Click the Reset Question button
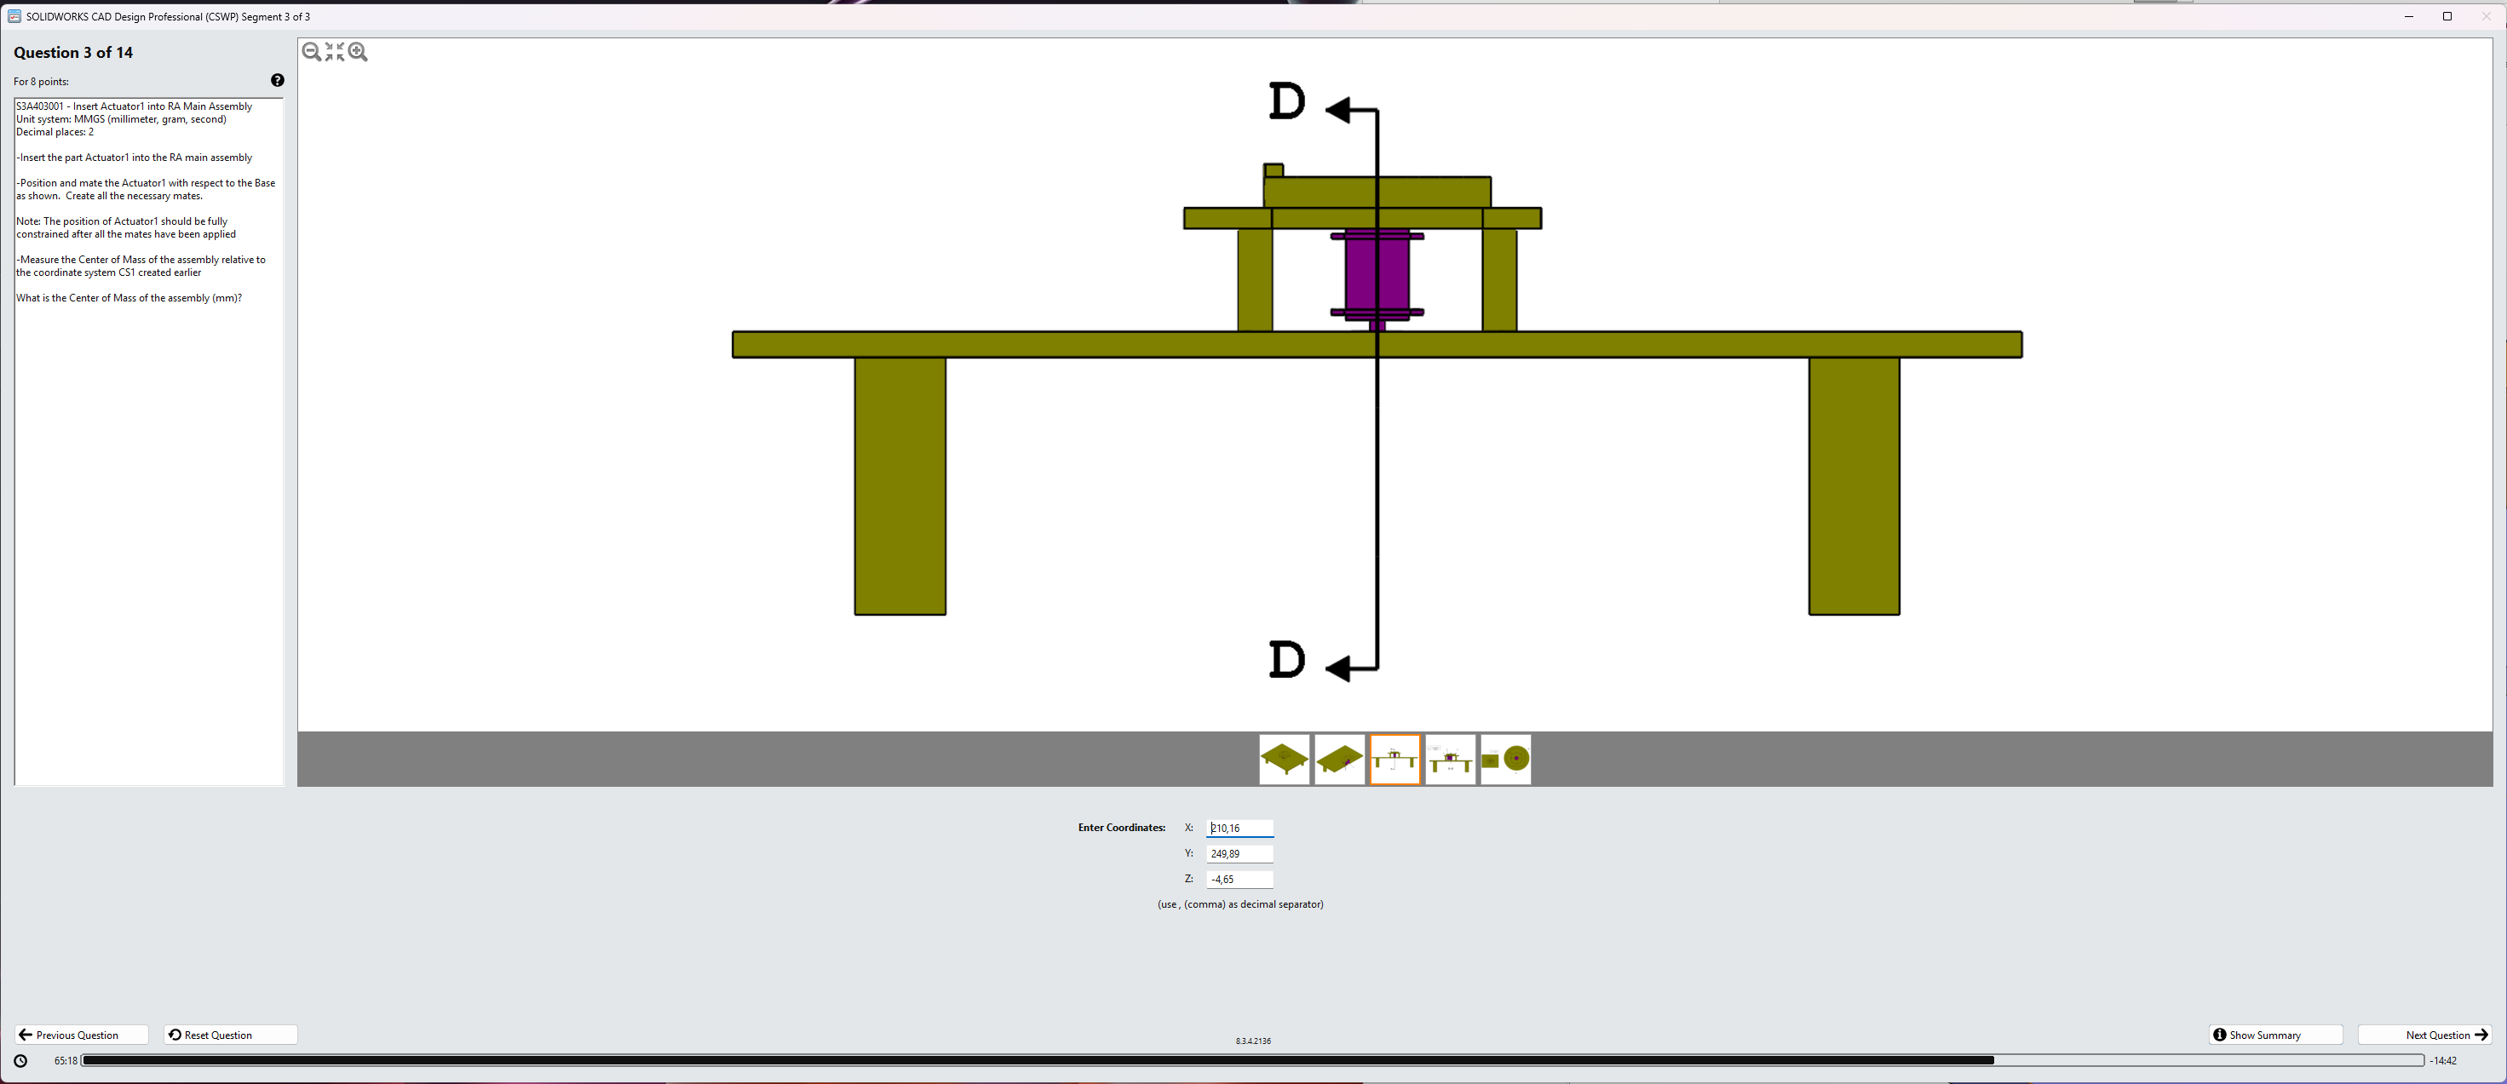The height and width of the screenshot is (1084, 2507). coord(230,1035)
